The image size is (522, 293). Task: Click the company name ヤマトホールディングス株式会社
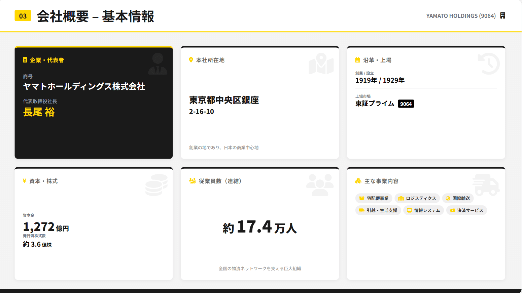[84, 86]
